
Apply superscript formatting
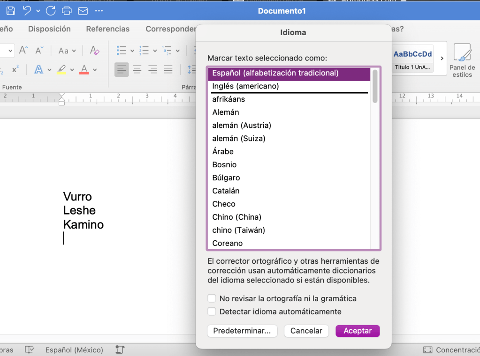15,69
